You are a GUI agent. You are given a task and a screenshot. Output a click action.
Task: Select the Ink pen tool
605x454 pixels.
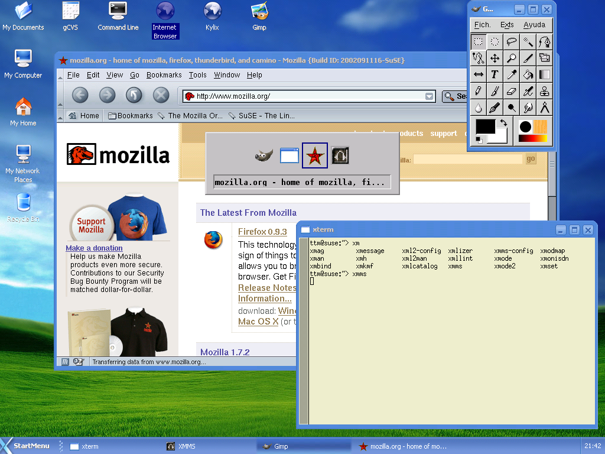(x=495, y=108)
